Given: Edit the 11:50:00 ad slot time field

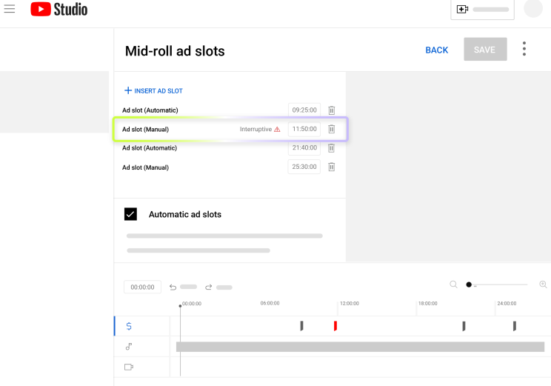Looking at the screenshot, I should click(x=304, y=129).
